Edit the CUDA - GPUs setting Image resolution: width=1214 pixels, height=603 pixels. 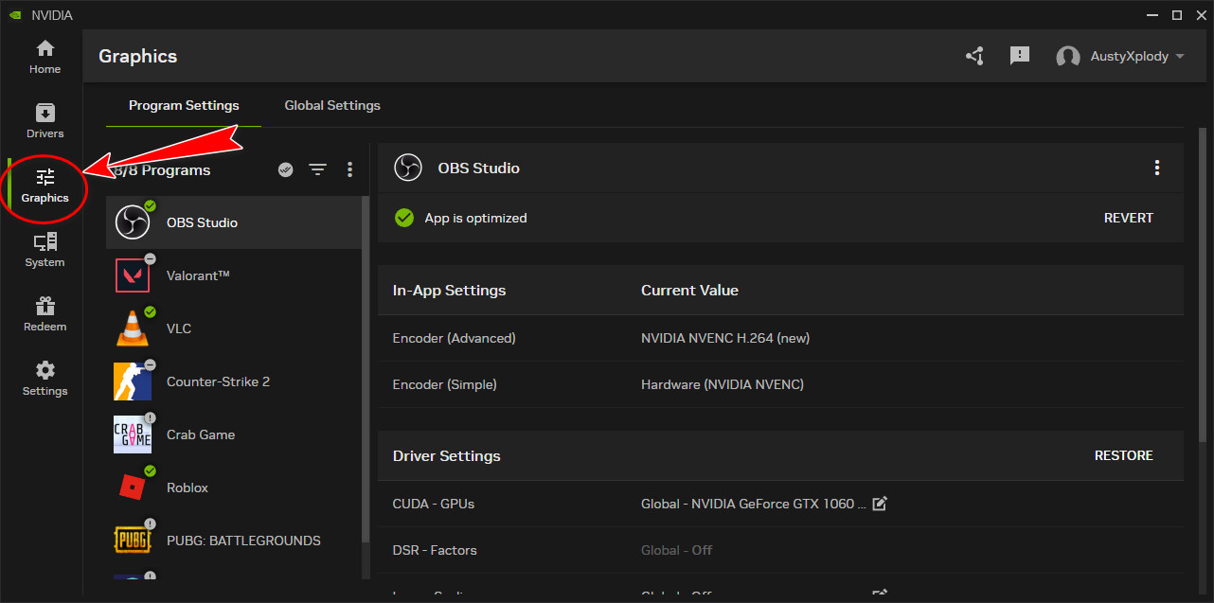880,504
